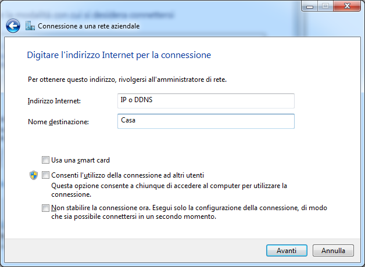Click the network connection icon beside the title

(x=30, y=26)
